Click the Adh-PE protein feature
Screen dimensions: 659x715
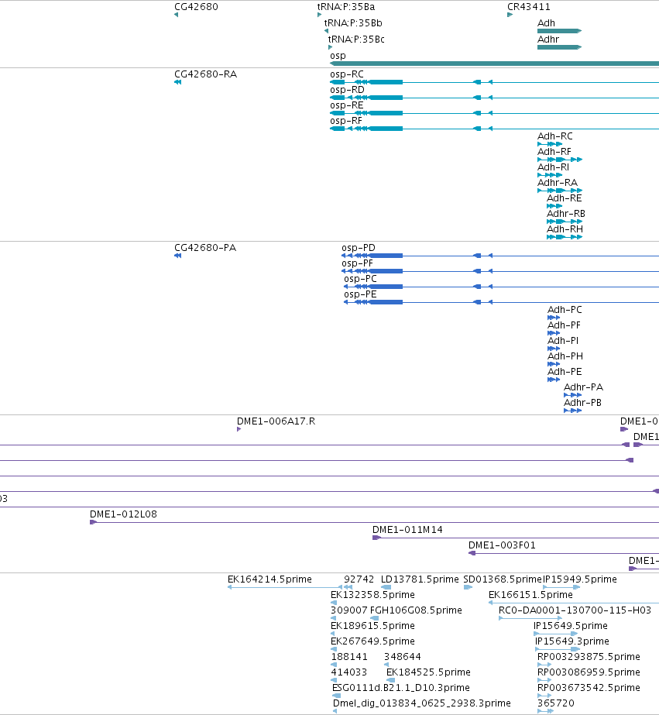point(554,380)
